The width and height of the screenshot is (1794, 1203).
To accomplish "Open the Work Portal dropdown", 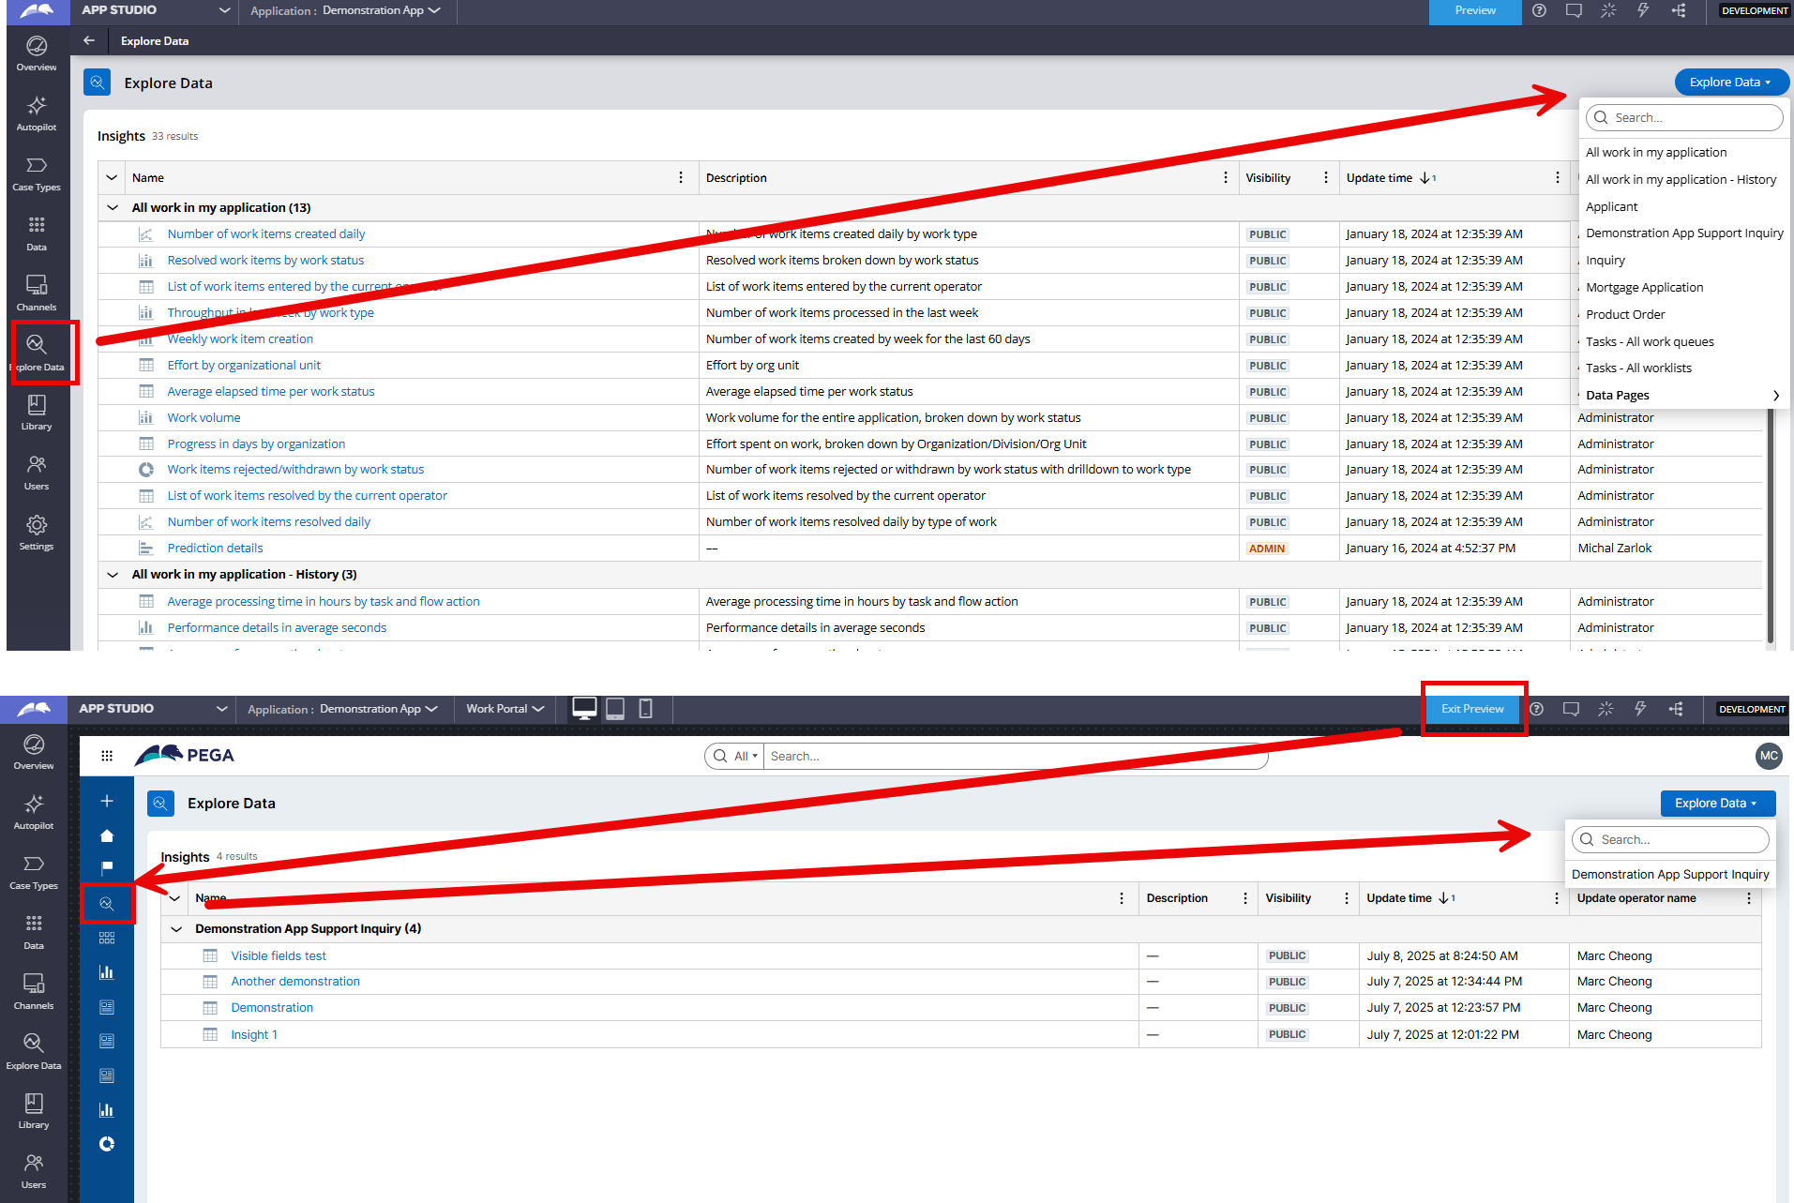I will coord(505,709).
